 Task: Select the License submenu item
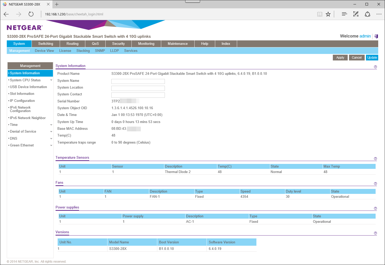tap(65, 51)
